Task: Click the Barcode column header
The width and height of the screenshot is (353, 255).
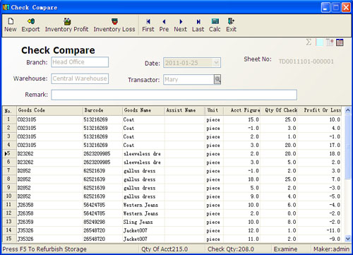Action: point(102,110)
